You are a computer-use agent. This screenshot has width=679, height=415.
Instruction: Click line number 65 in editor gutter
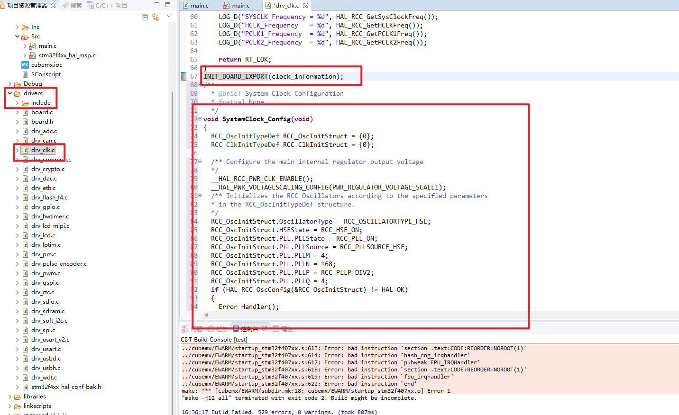coord(194,59)
